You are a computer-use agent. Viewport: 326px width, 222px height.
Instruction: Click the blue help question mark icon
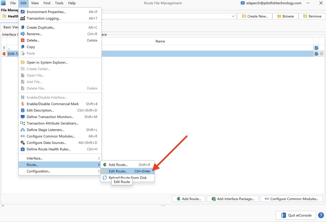coord(321,215)
